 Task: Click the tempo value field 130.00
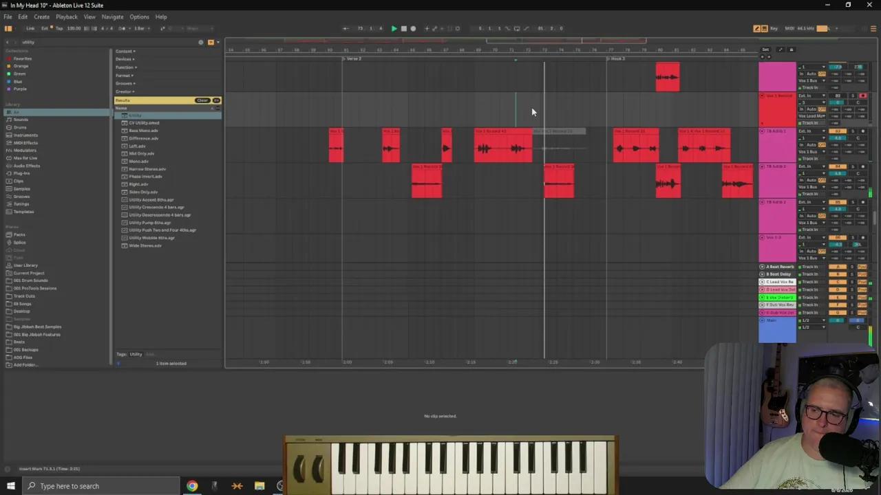(74, 28)
